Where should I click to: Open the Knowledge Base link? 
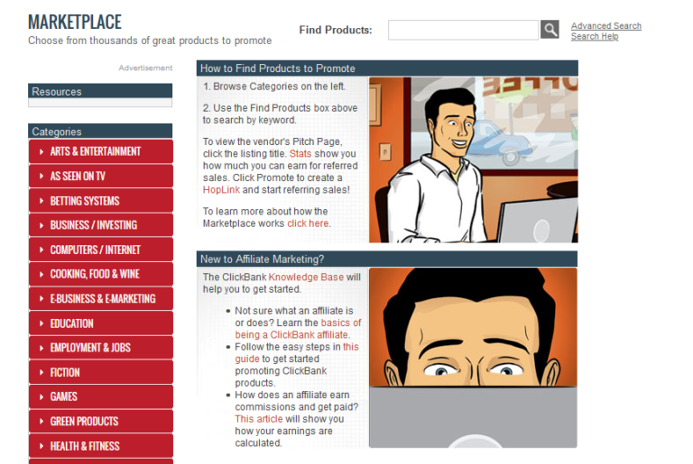point(305,277)
